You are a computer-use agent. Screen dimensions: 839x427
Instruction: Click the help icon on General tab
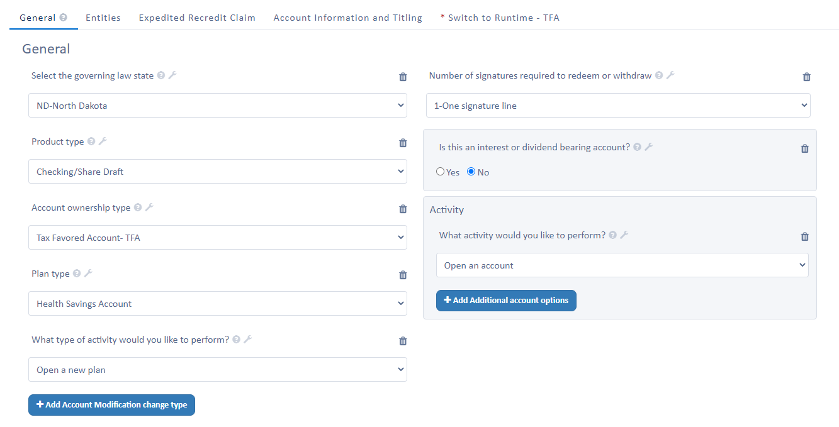63,18
